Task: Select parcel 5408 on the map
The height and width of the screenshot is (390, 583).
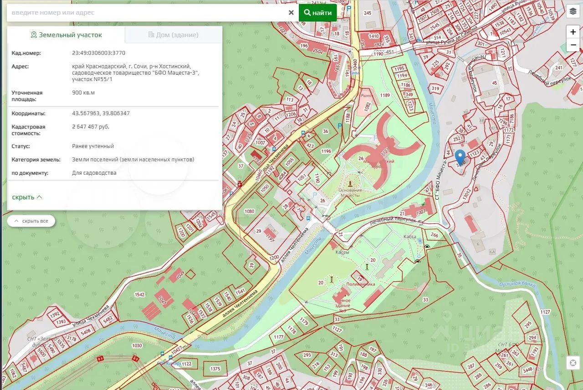Action: pos(86,333)
